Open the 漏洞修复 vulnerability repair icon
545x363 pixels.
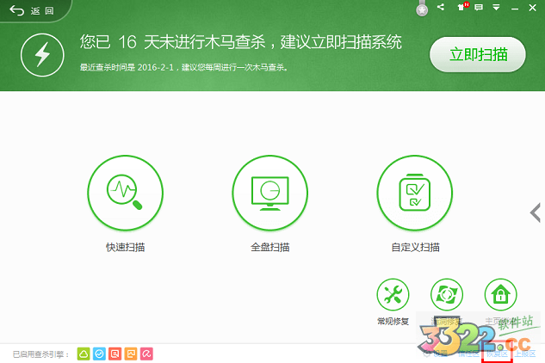pos(447,294)
